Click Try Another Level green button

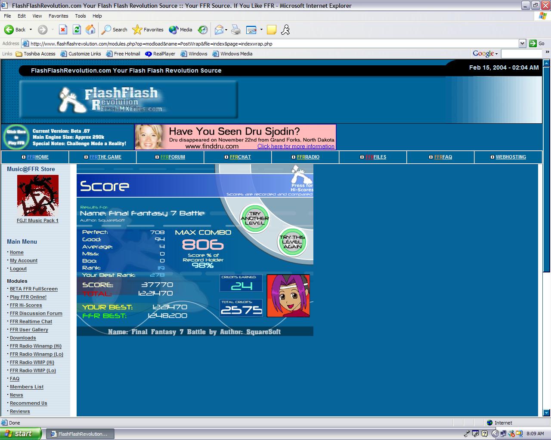(x=254, y=218)
